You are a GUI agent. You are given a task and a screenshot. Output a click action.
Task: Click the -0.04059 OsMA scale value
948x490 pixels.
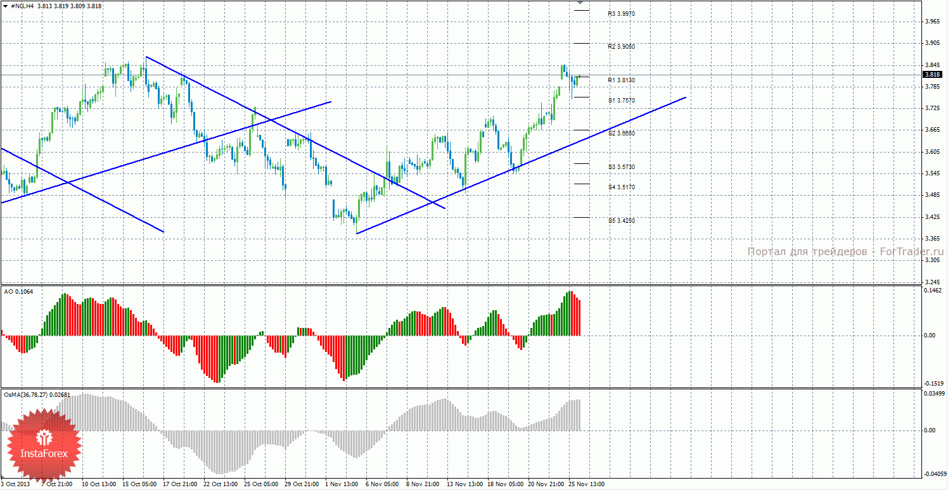935,474
